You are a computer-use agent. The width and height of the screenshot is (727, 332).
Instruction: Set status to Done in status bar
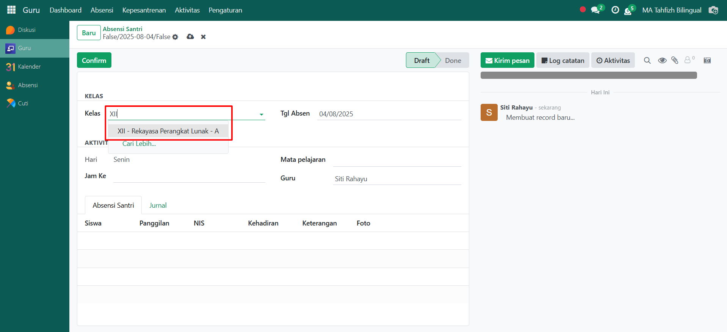[x=453, y=60]
